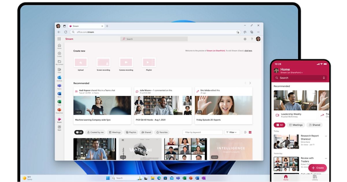Select the Meetings filter tab

coord(115,132)
